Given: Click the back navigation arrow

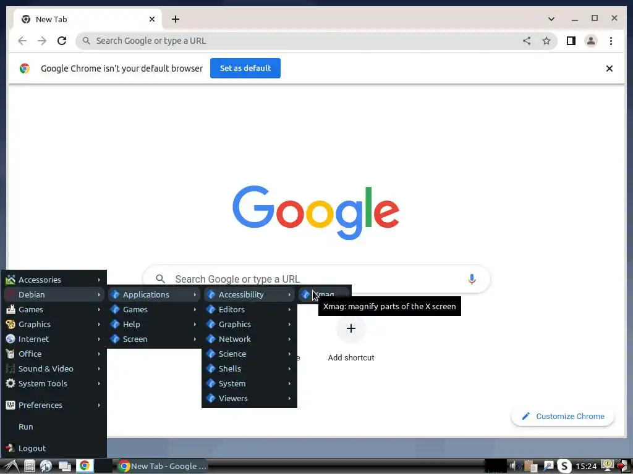Looking at the screenshot, I should (22, 41).
